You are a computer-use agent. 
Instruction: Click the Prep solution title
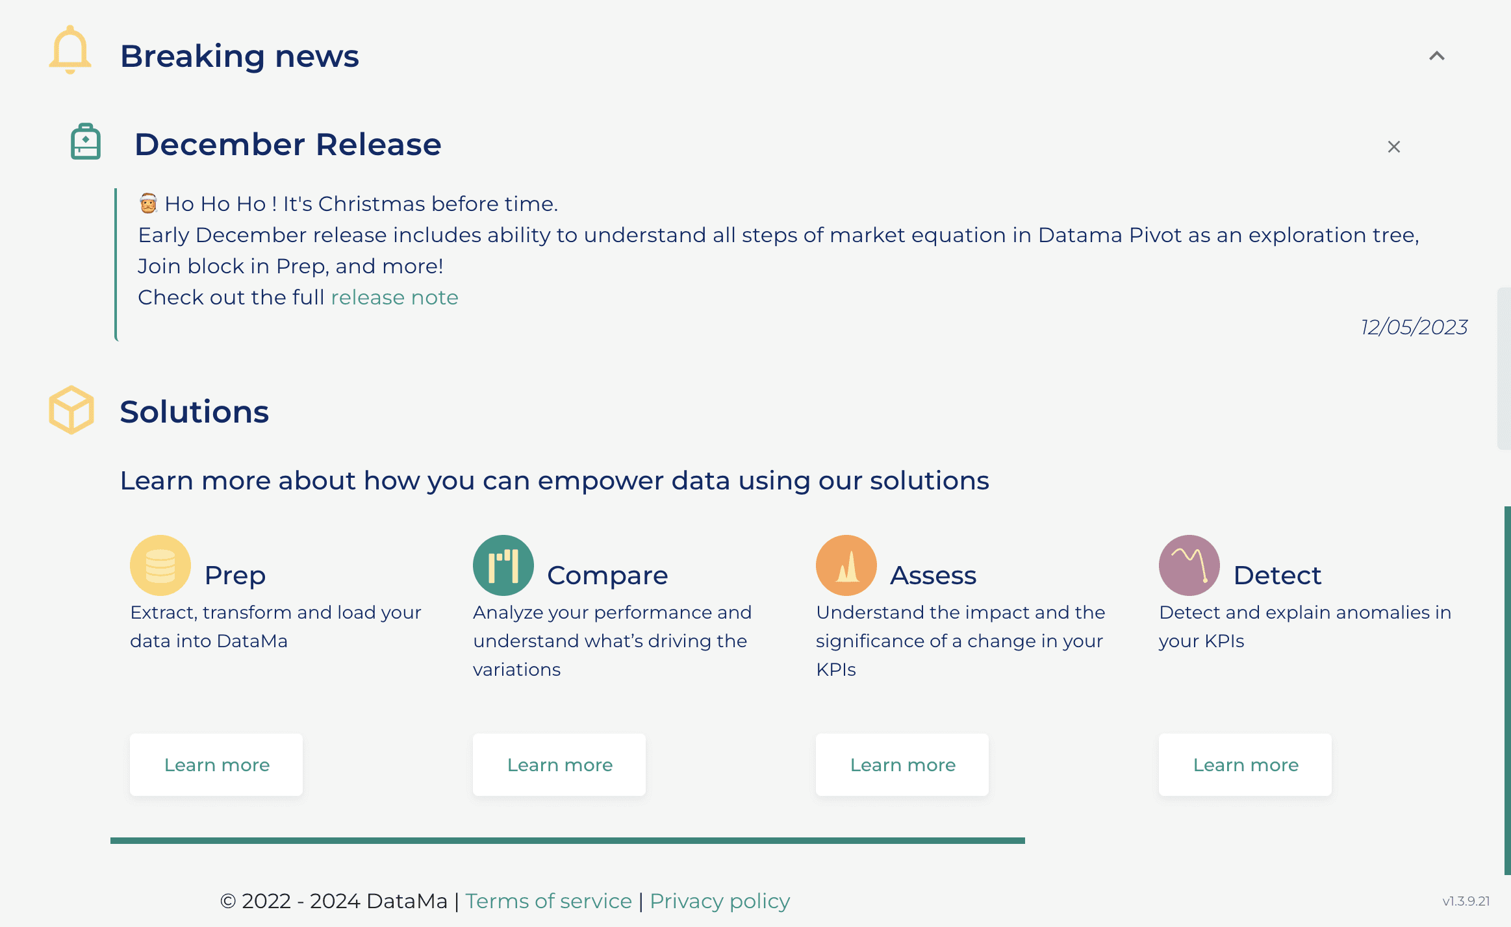[x=235, y=575]
